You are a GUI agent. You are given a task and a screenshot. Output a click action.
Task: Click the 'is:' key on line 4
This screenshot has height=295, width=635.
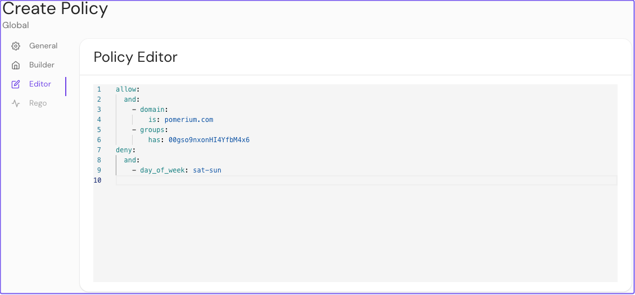tap(155, 120)
